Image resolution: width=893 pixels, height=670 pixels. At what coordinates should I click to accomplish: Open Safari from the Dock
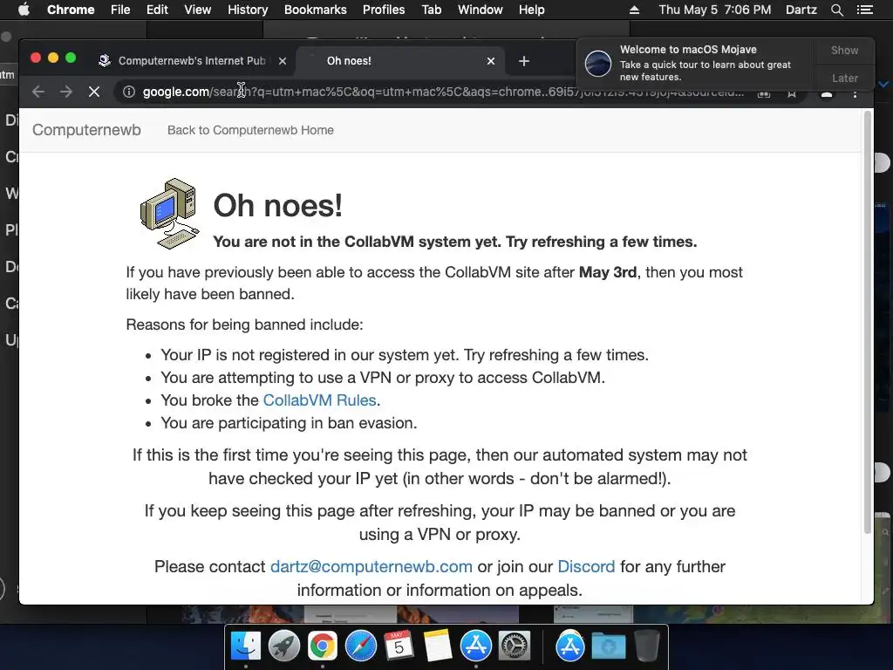(x=360, y=646)
